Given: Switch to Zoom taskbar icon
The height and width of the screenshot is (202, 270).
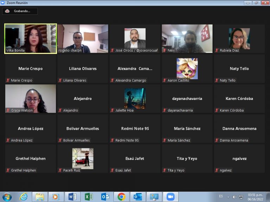Looking at the screenshot, I should (x=171, y=197).
